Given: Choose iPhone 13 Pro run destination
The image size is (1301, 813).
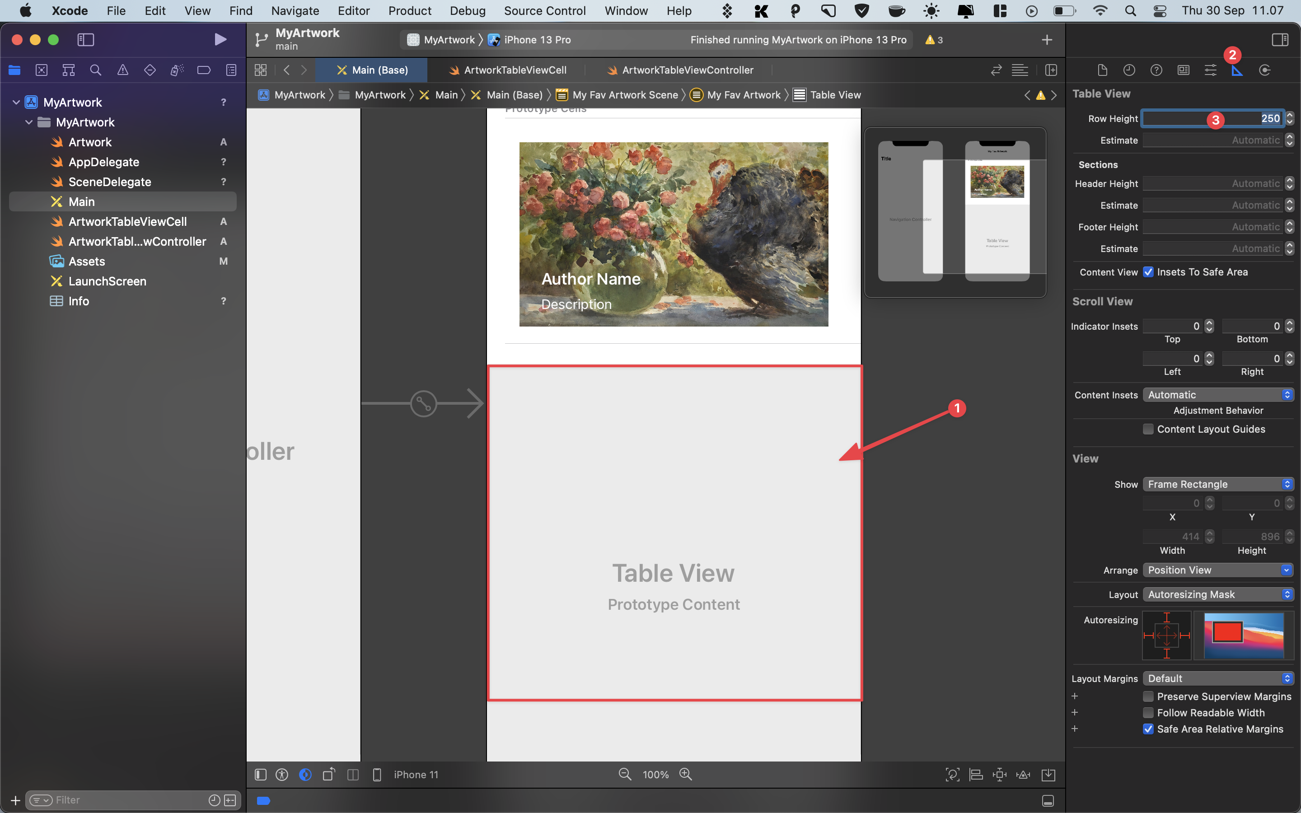Looking at the screenshot, I should click(529, 40).
